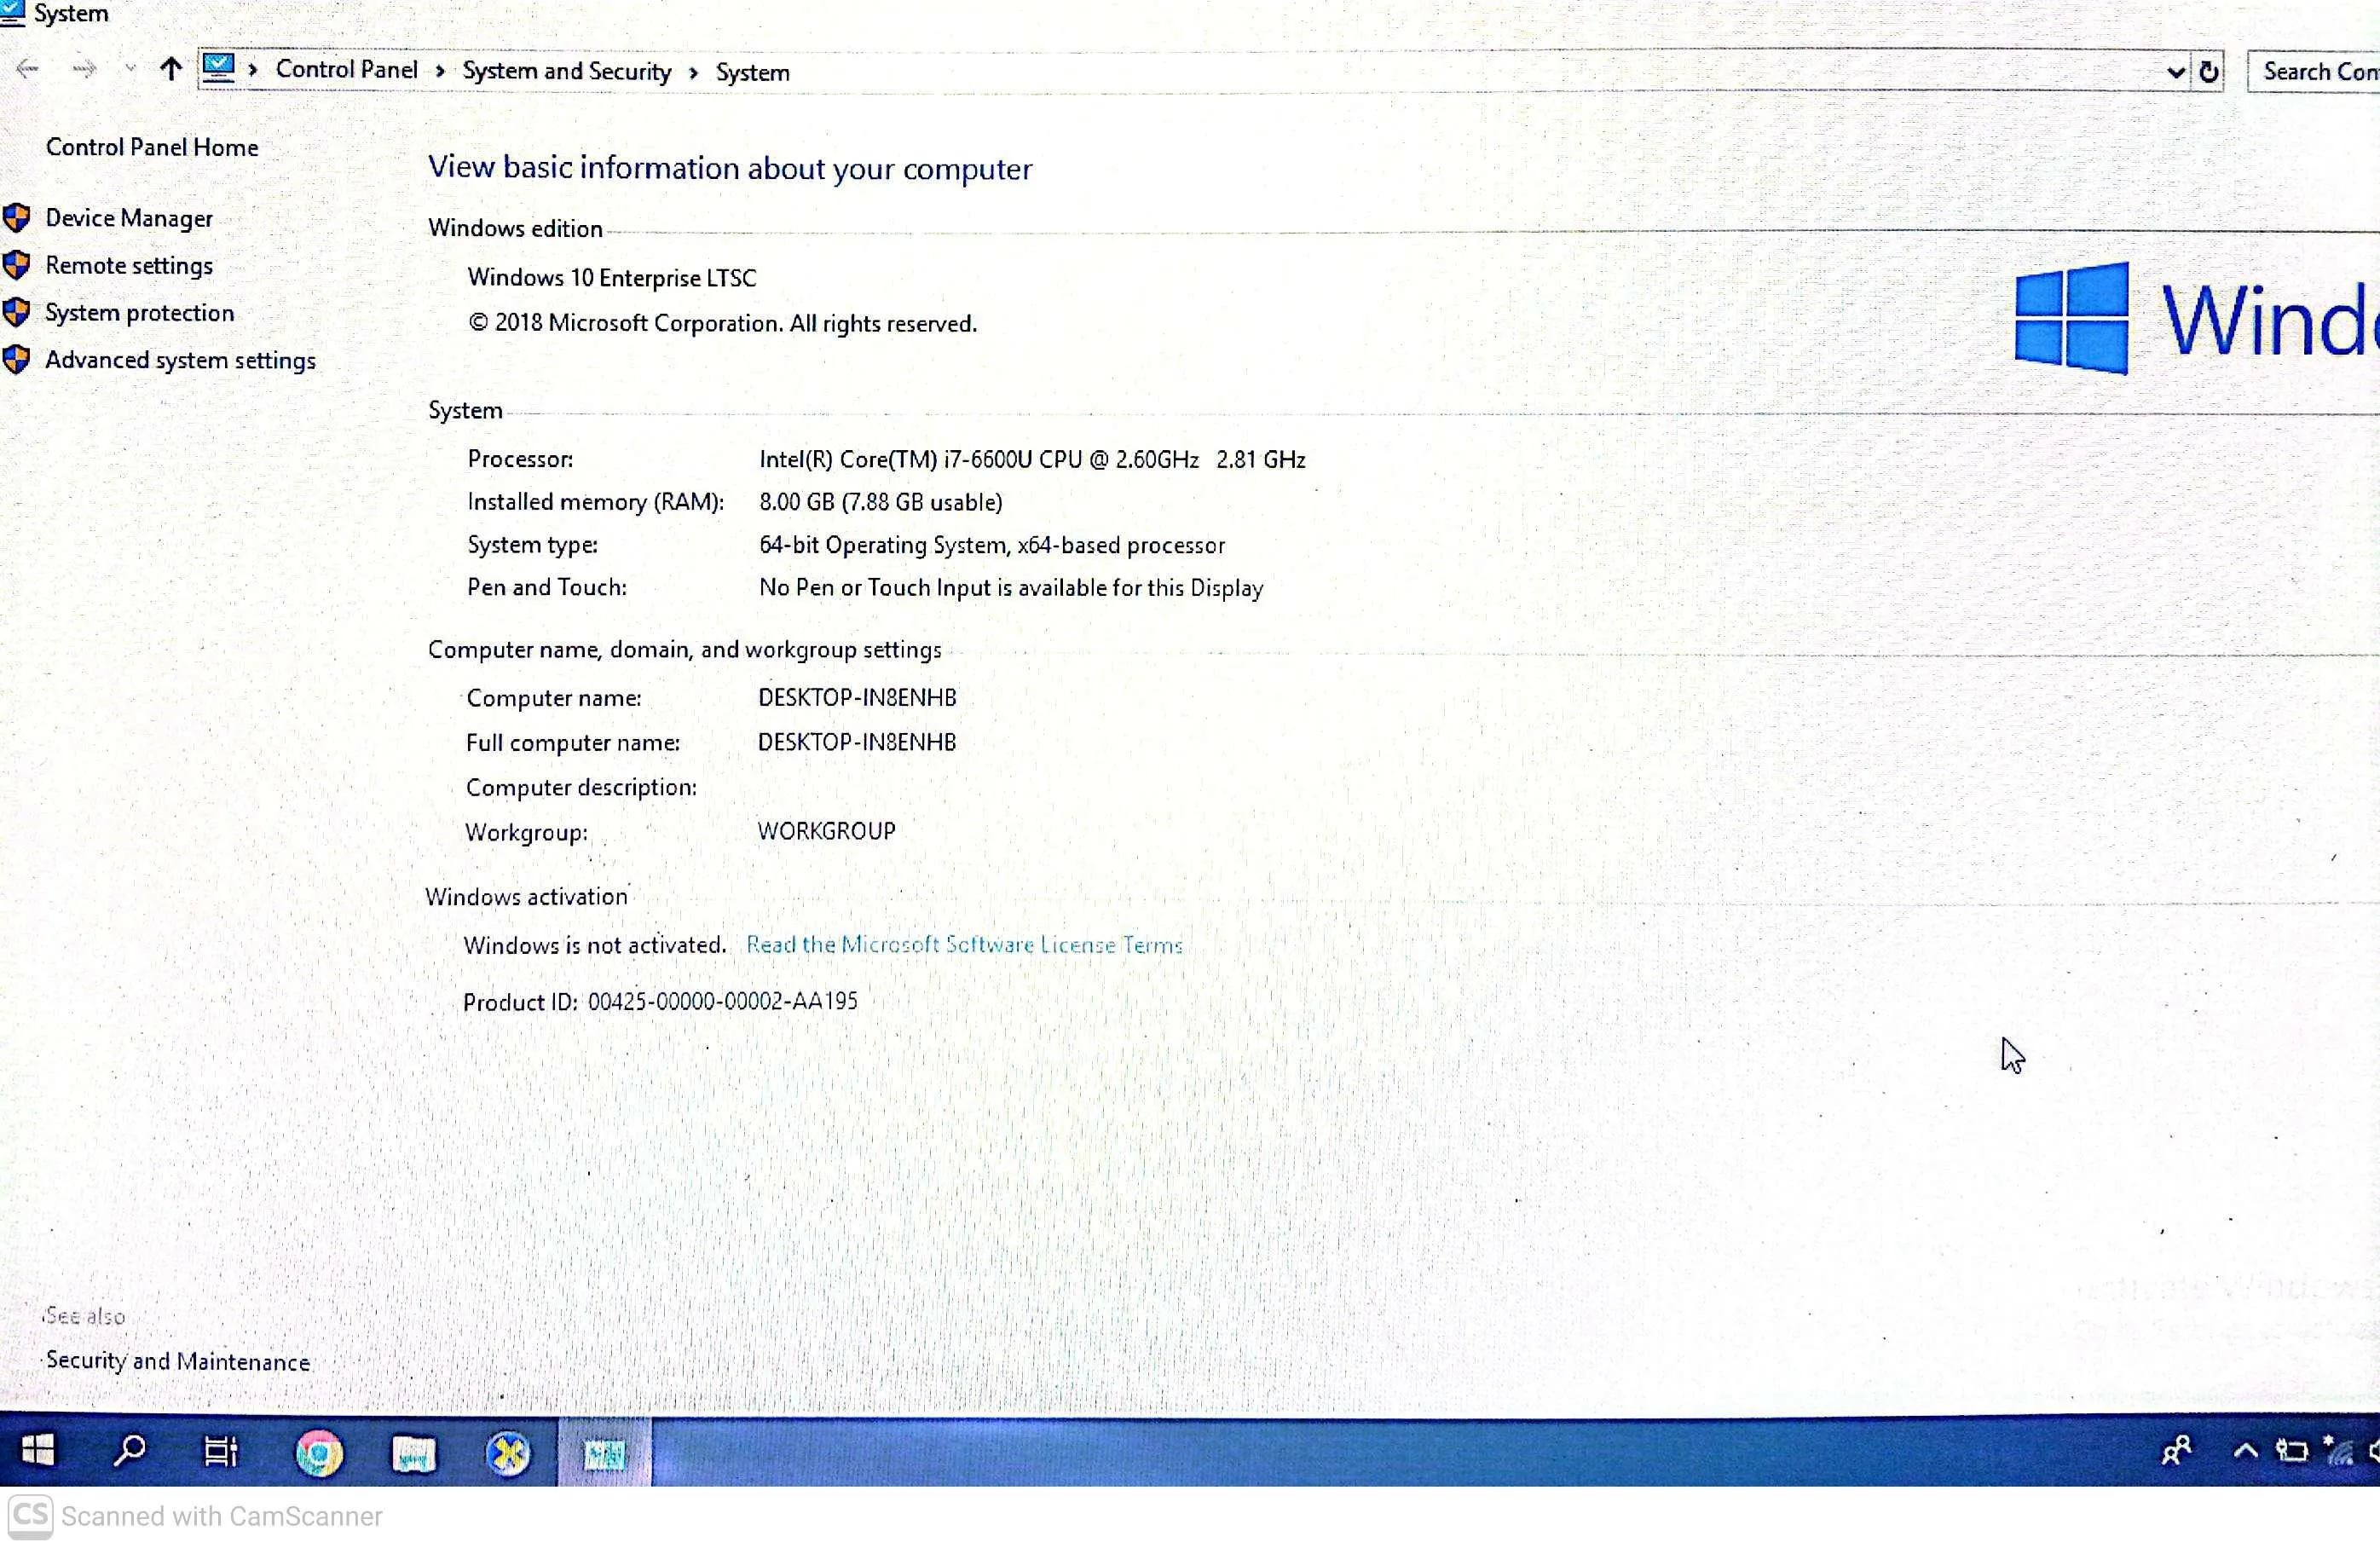2380x1548 pixels.
Task: Click the Product ID "00425-00000-00002-AA195"
Action: (723, 1002)
